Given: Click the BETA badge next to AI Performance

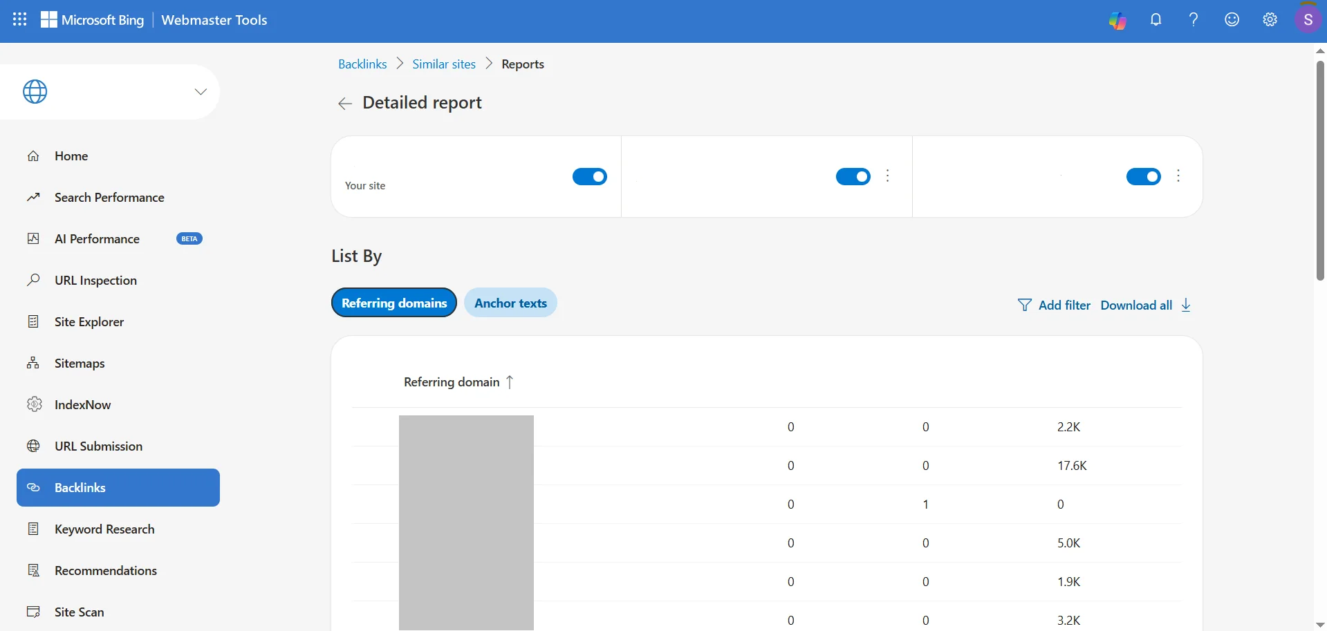Looking at the screenshot, I should click(189, 239).
